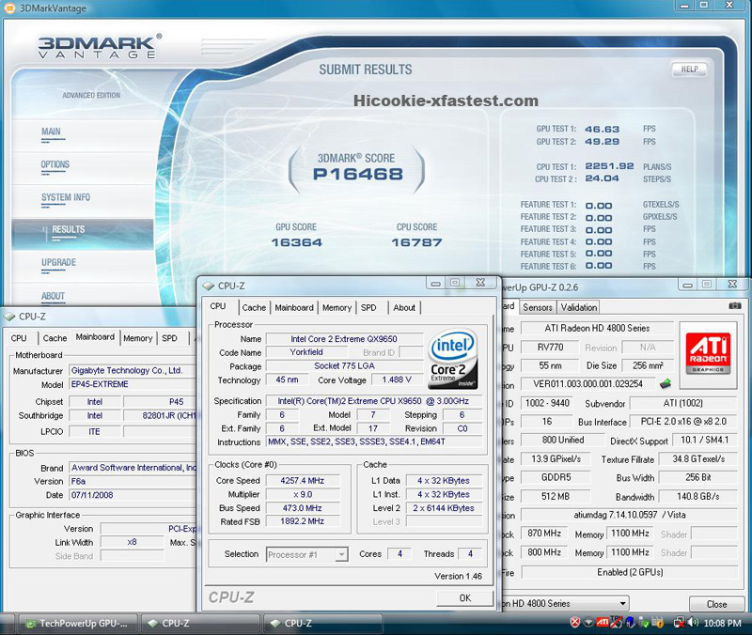752x635 pixels.
Task: Click the ATI icon in system tray
Action: pyautogui.click(x=603, y=623)
